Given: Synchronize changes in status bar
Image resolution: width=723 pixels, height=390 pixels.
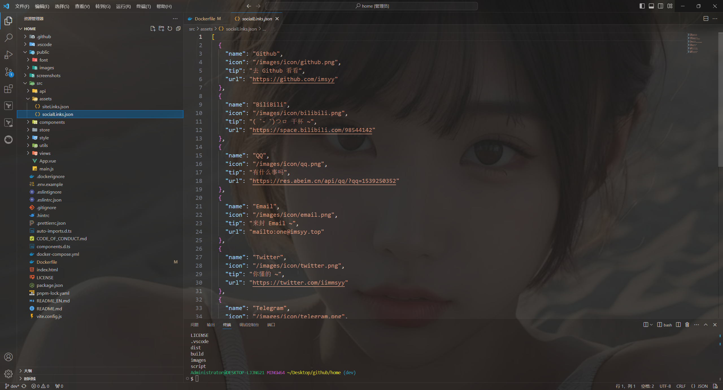Looking at the screenshot, I should (24, 386).
